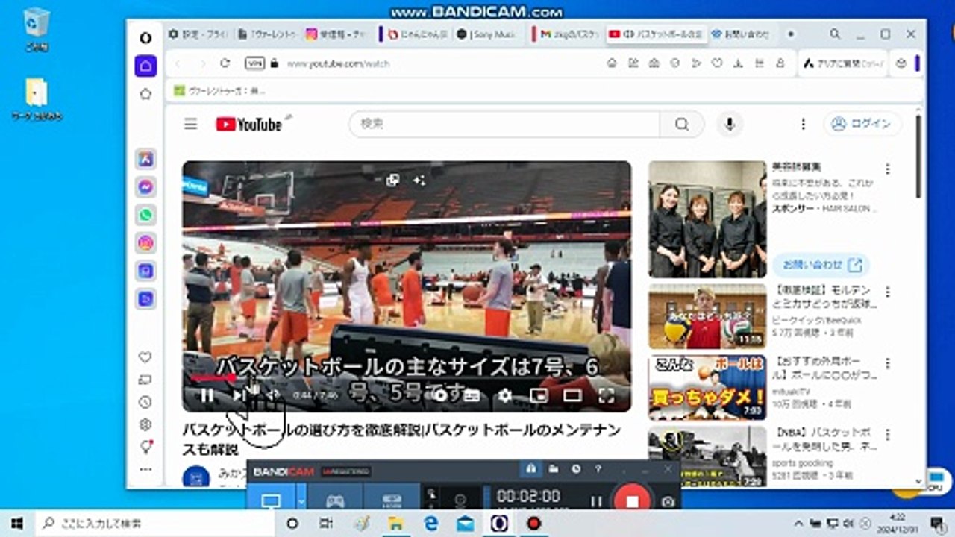Stop the Bandicam recording
955x537 pixels.
coord(633,500)
